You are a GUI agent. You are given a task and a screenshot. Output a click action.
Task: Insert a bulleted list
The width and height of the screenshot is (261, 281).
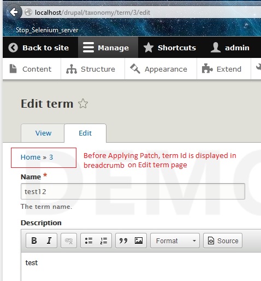(88, 241)
